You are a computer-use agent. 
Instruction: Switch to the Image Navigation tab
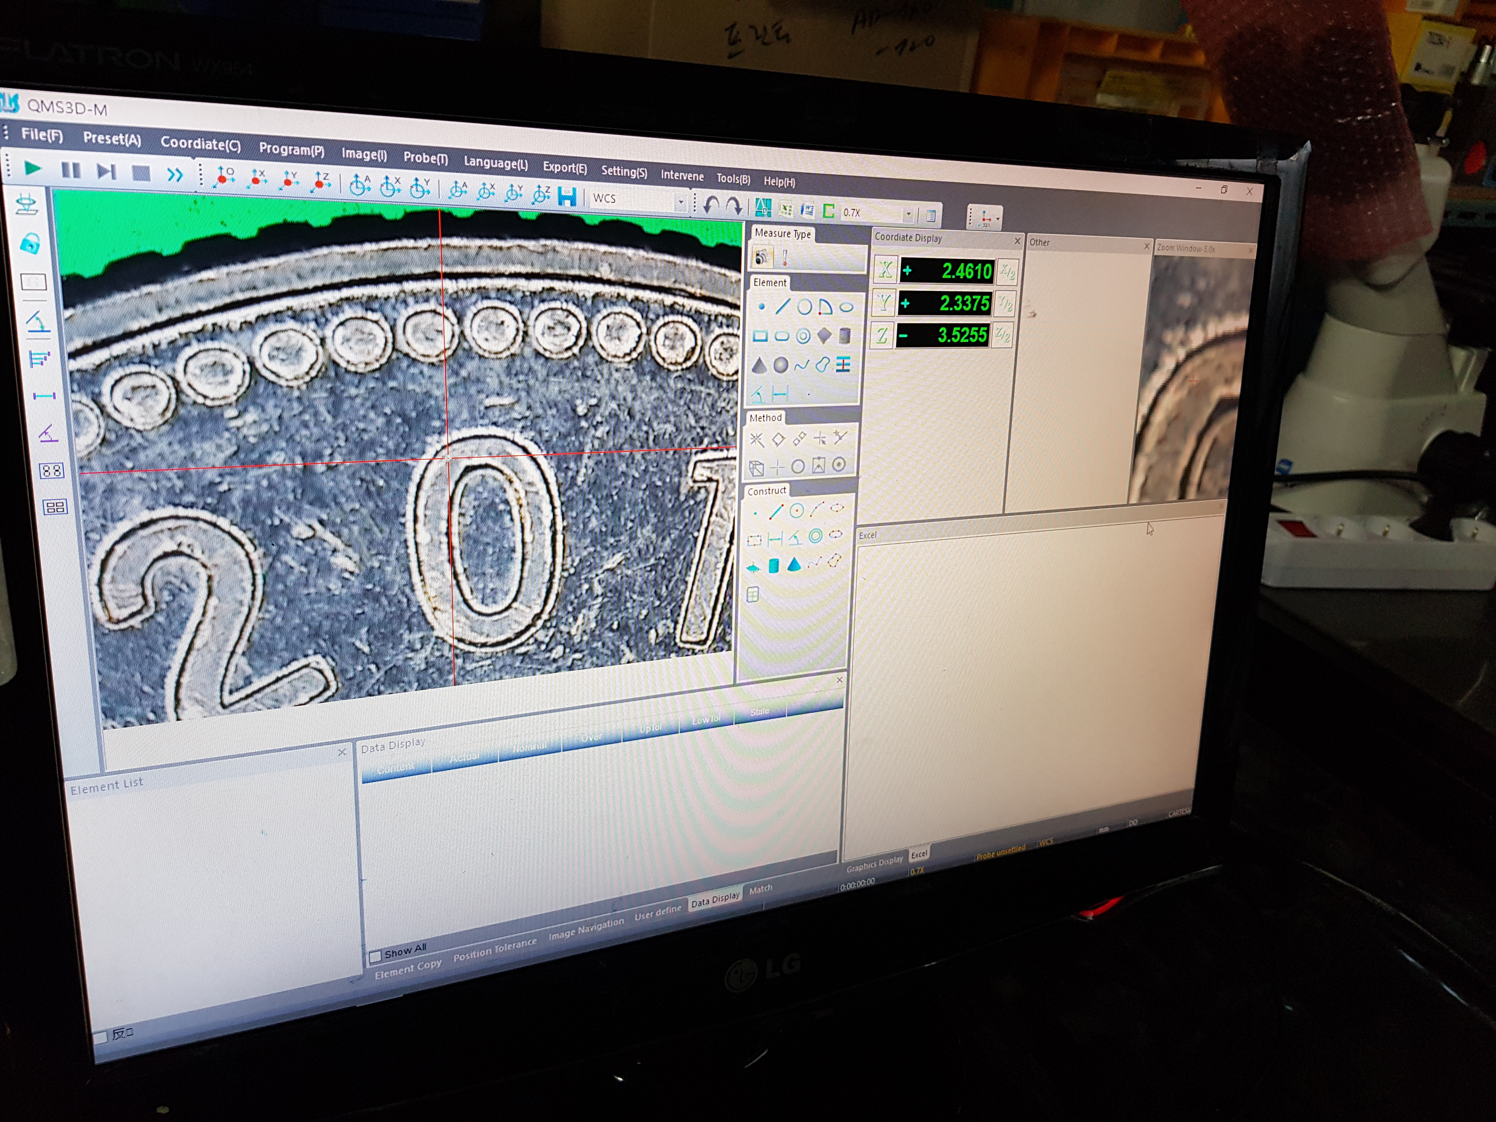point(586,929)
